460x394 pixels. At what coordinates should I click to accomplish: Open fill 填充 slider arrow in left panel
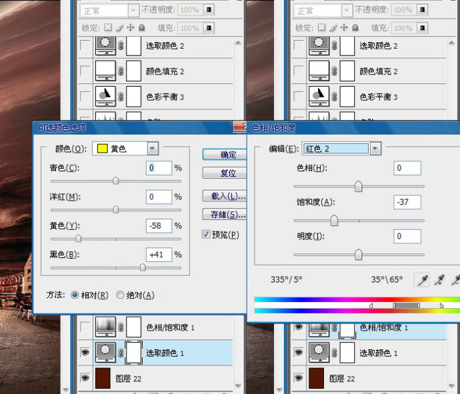click(x=209, y=28)
